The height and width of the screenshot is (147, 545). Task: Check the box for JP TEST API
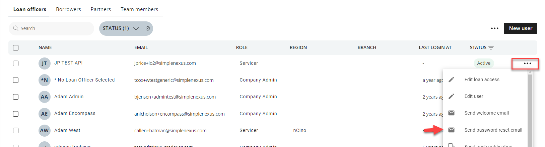[x=16, y=63]
